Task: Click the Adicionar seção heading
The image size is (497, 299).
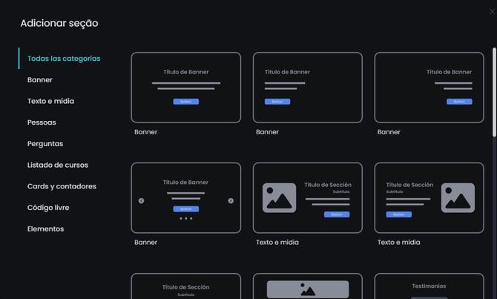Action: (x=59, y=24)
